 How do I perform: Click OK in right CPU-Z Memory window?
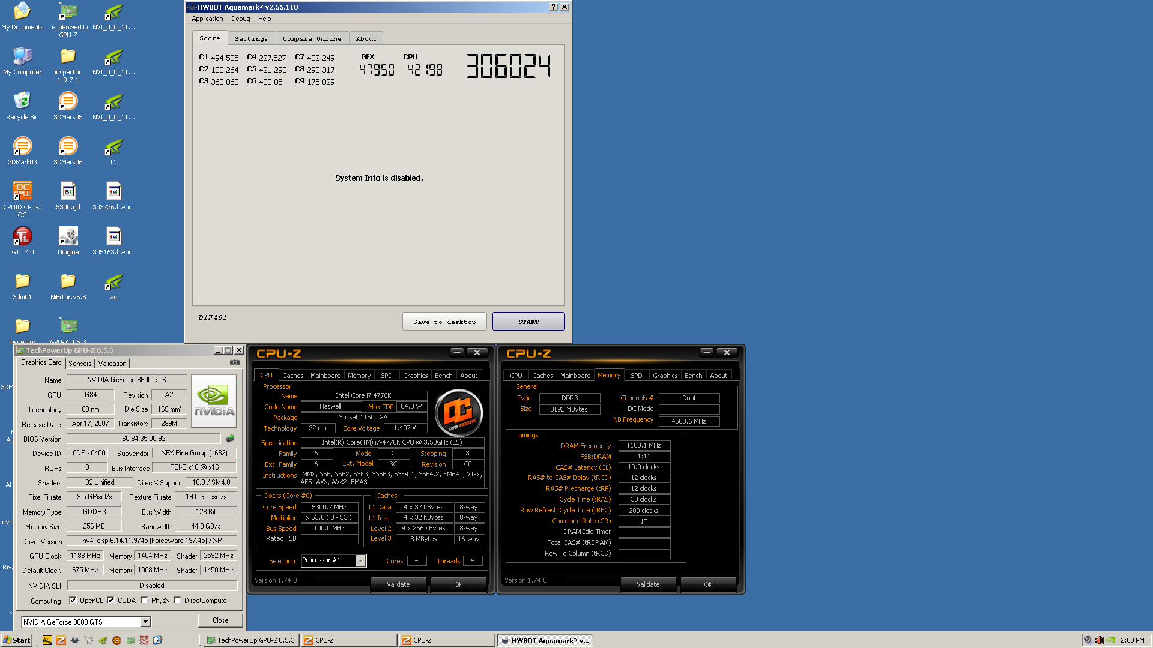(x=708, y=584)
